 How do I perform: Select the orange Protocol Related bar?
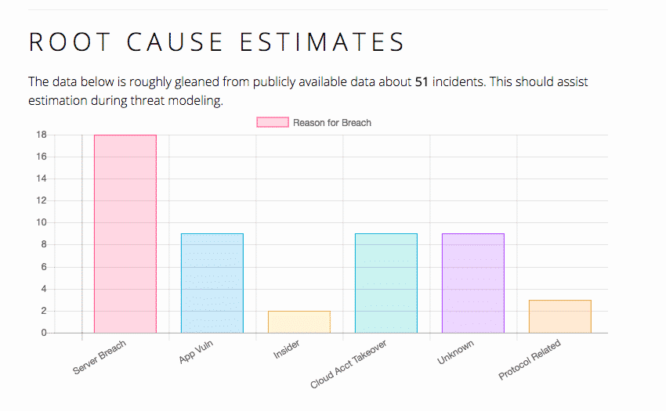point(560,316)
